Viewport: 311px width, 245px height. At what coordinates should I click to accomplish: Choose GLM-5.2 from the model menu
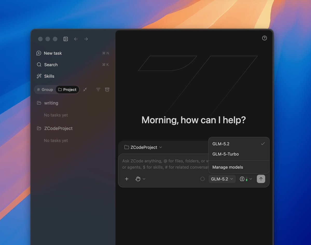click(239, 144)
